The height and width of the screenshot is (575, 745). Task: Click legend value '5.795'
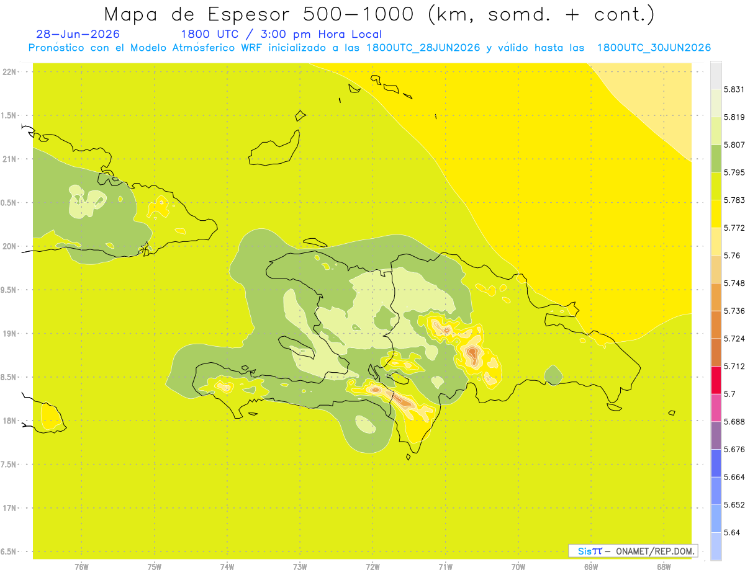tap(734, 172)
